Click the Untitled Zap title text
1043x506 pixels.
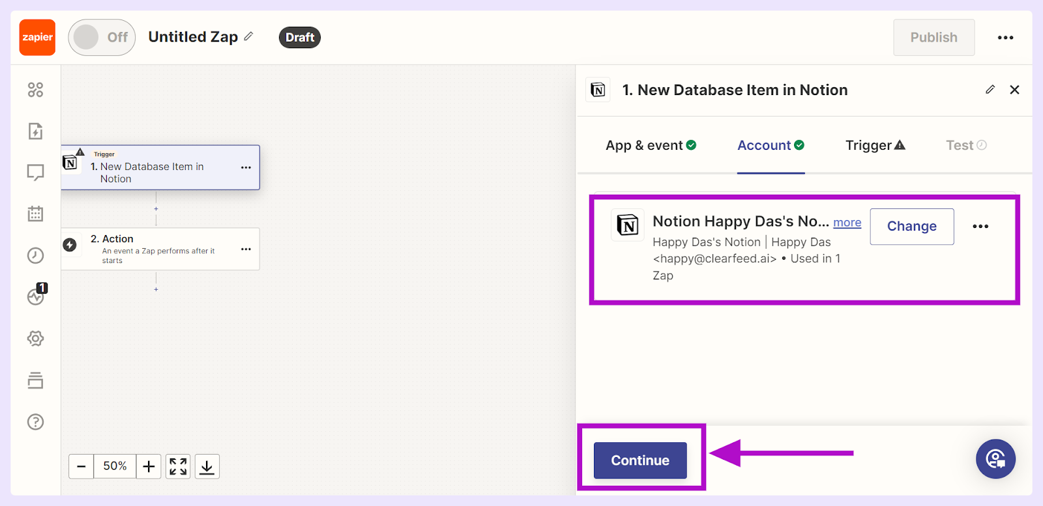tap(193, 37)
